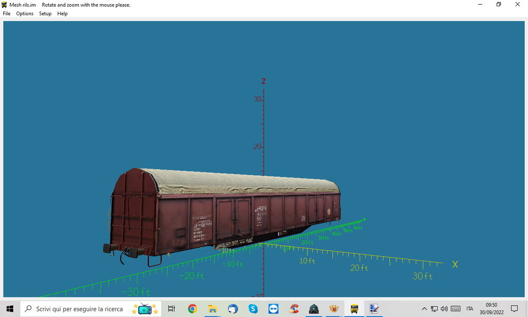The height and width of the screenshot is (317, 528).
Task: Open CCleaner from the taskbar
Action: point(294,309)
